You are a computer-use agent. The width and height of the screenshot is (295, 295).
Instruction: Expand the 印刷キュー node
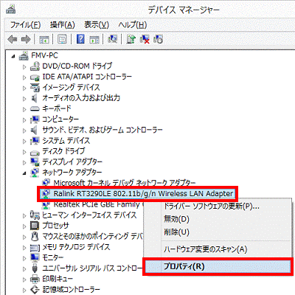24,280
